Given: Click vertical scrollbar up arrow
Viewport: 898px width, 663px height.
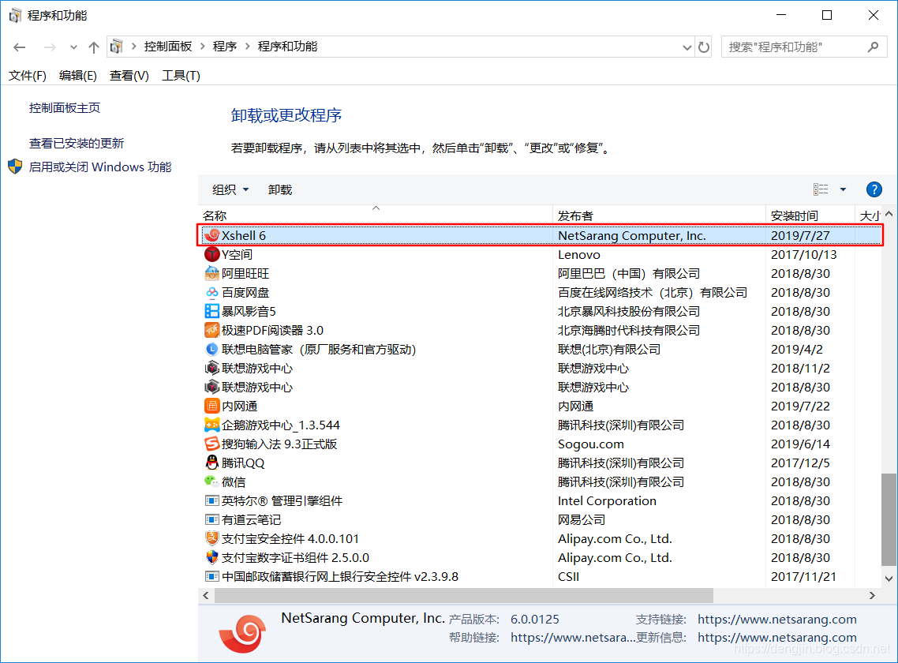Looking at the screenshot, I should pyautogui.click(x=889, y=214).
